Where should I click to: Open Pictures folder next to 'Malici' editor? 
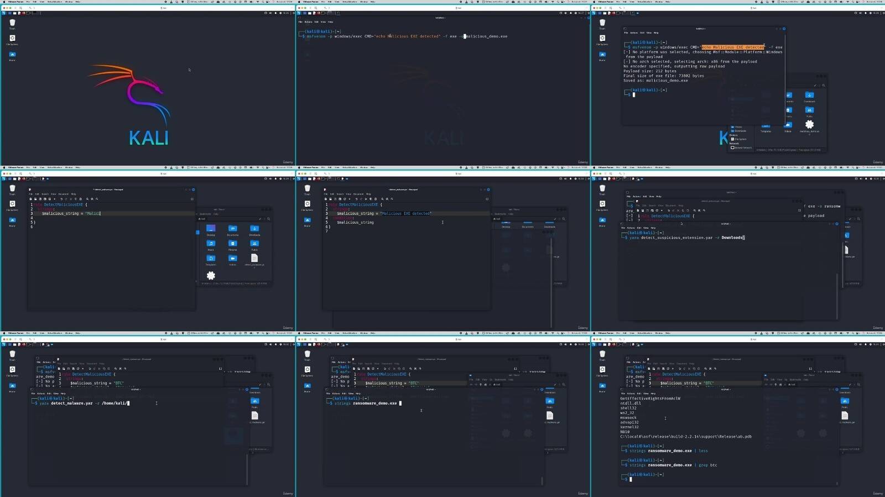pos(232,245)
